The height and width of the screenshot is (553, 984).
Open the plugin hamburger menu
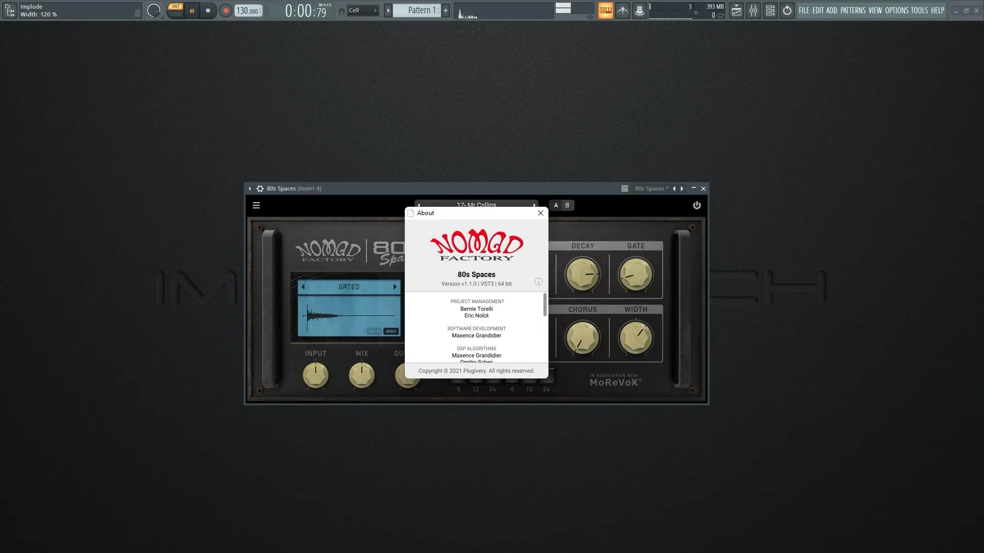pos(256,205)
